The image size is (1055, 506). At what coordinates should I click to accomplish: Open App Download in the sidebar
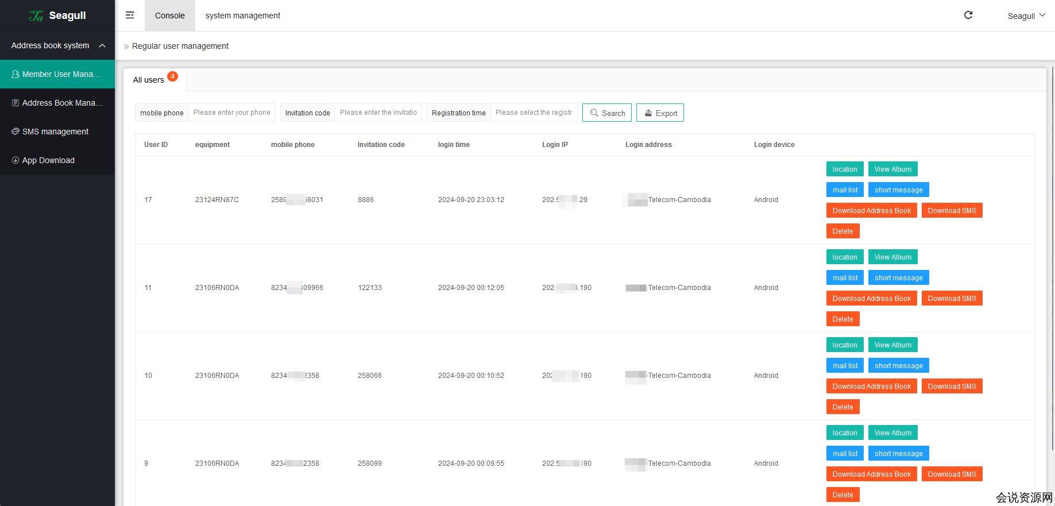(x=57, y=160)
